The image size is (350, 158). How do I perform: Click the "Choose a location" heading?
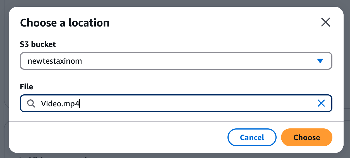pos(65,23)
